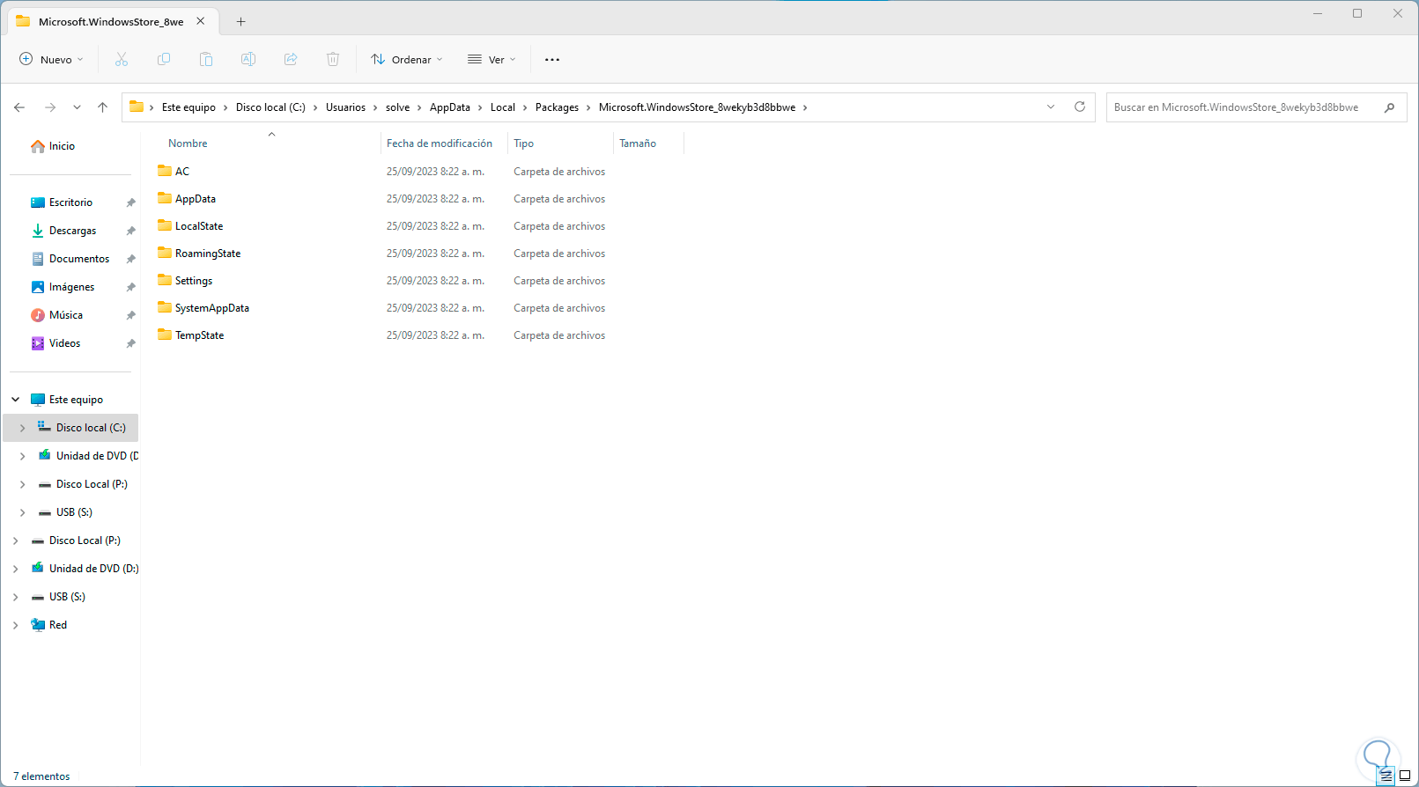Click the Delete trash icon
The width and height of the screenshot is (1419, 787).
(333, 60)
